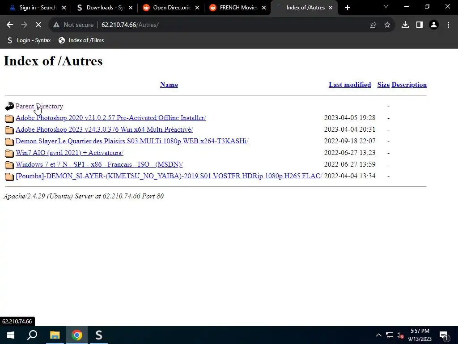Sort listing by Last modified

pyautogui.click(x=350, y=85)
